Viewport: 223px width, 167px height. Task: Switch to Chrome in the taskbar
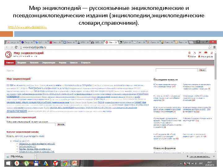65,163
